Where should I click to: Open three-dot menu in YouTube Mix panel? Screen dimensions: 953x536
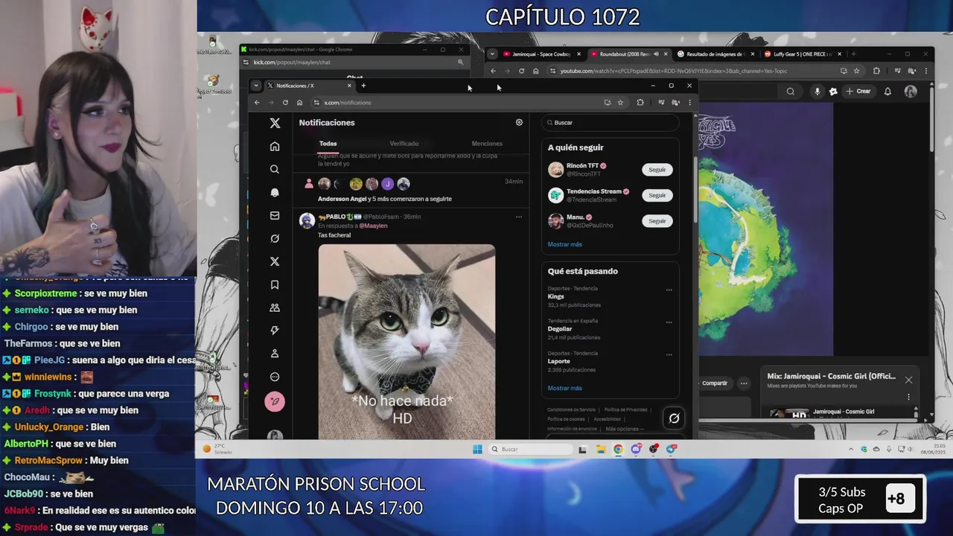[x=908, y=397]
